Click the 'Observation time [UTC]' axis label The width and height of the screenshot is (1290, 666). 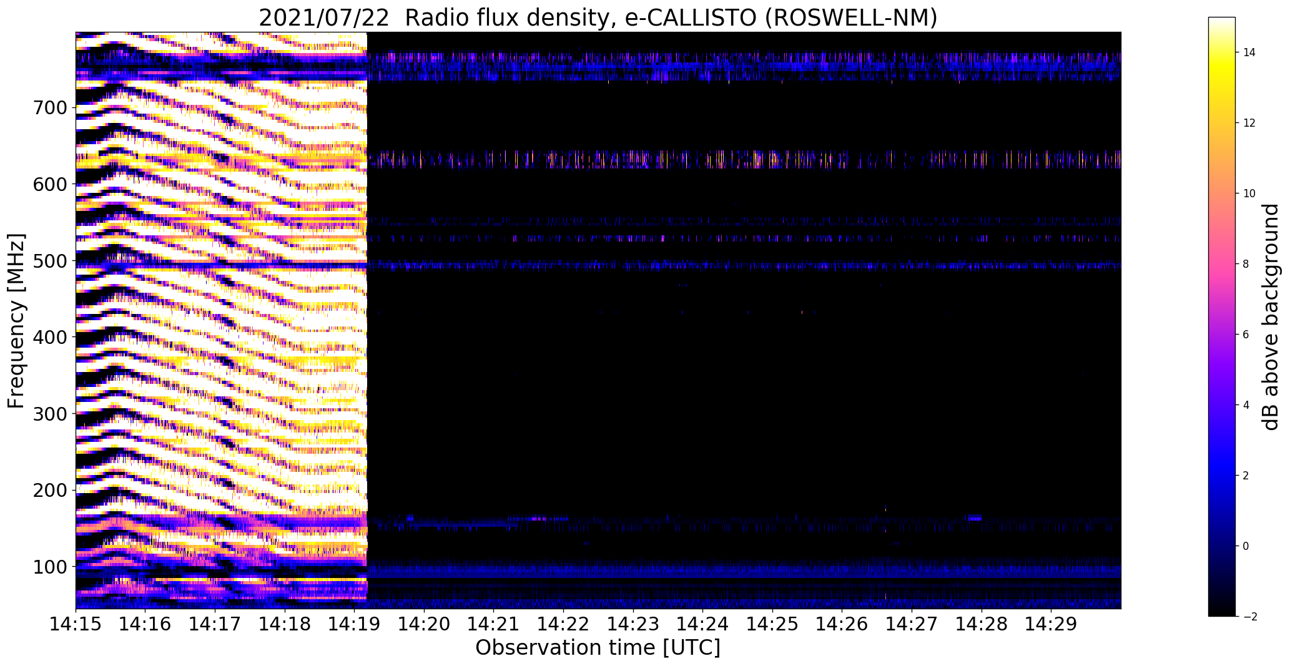tap(598, 648)
